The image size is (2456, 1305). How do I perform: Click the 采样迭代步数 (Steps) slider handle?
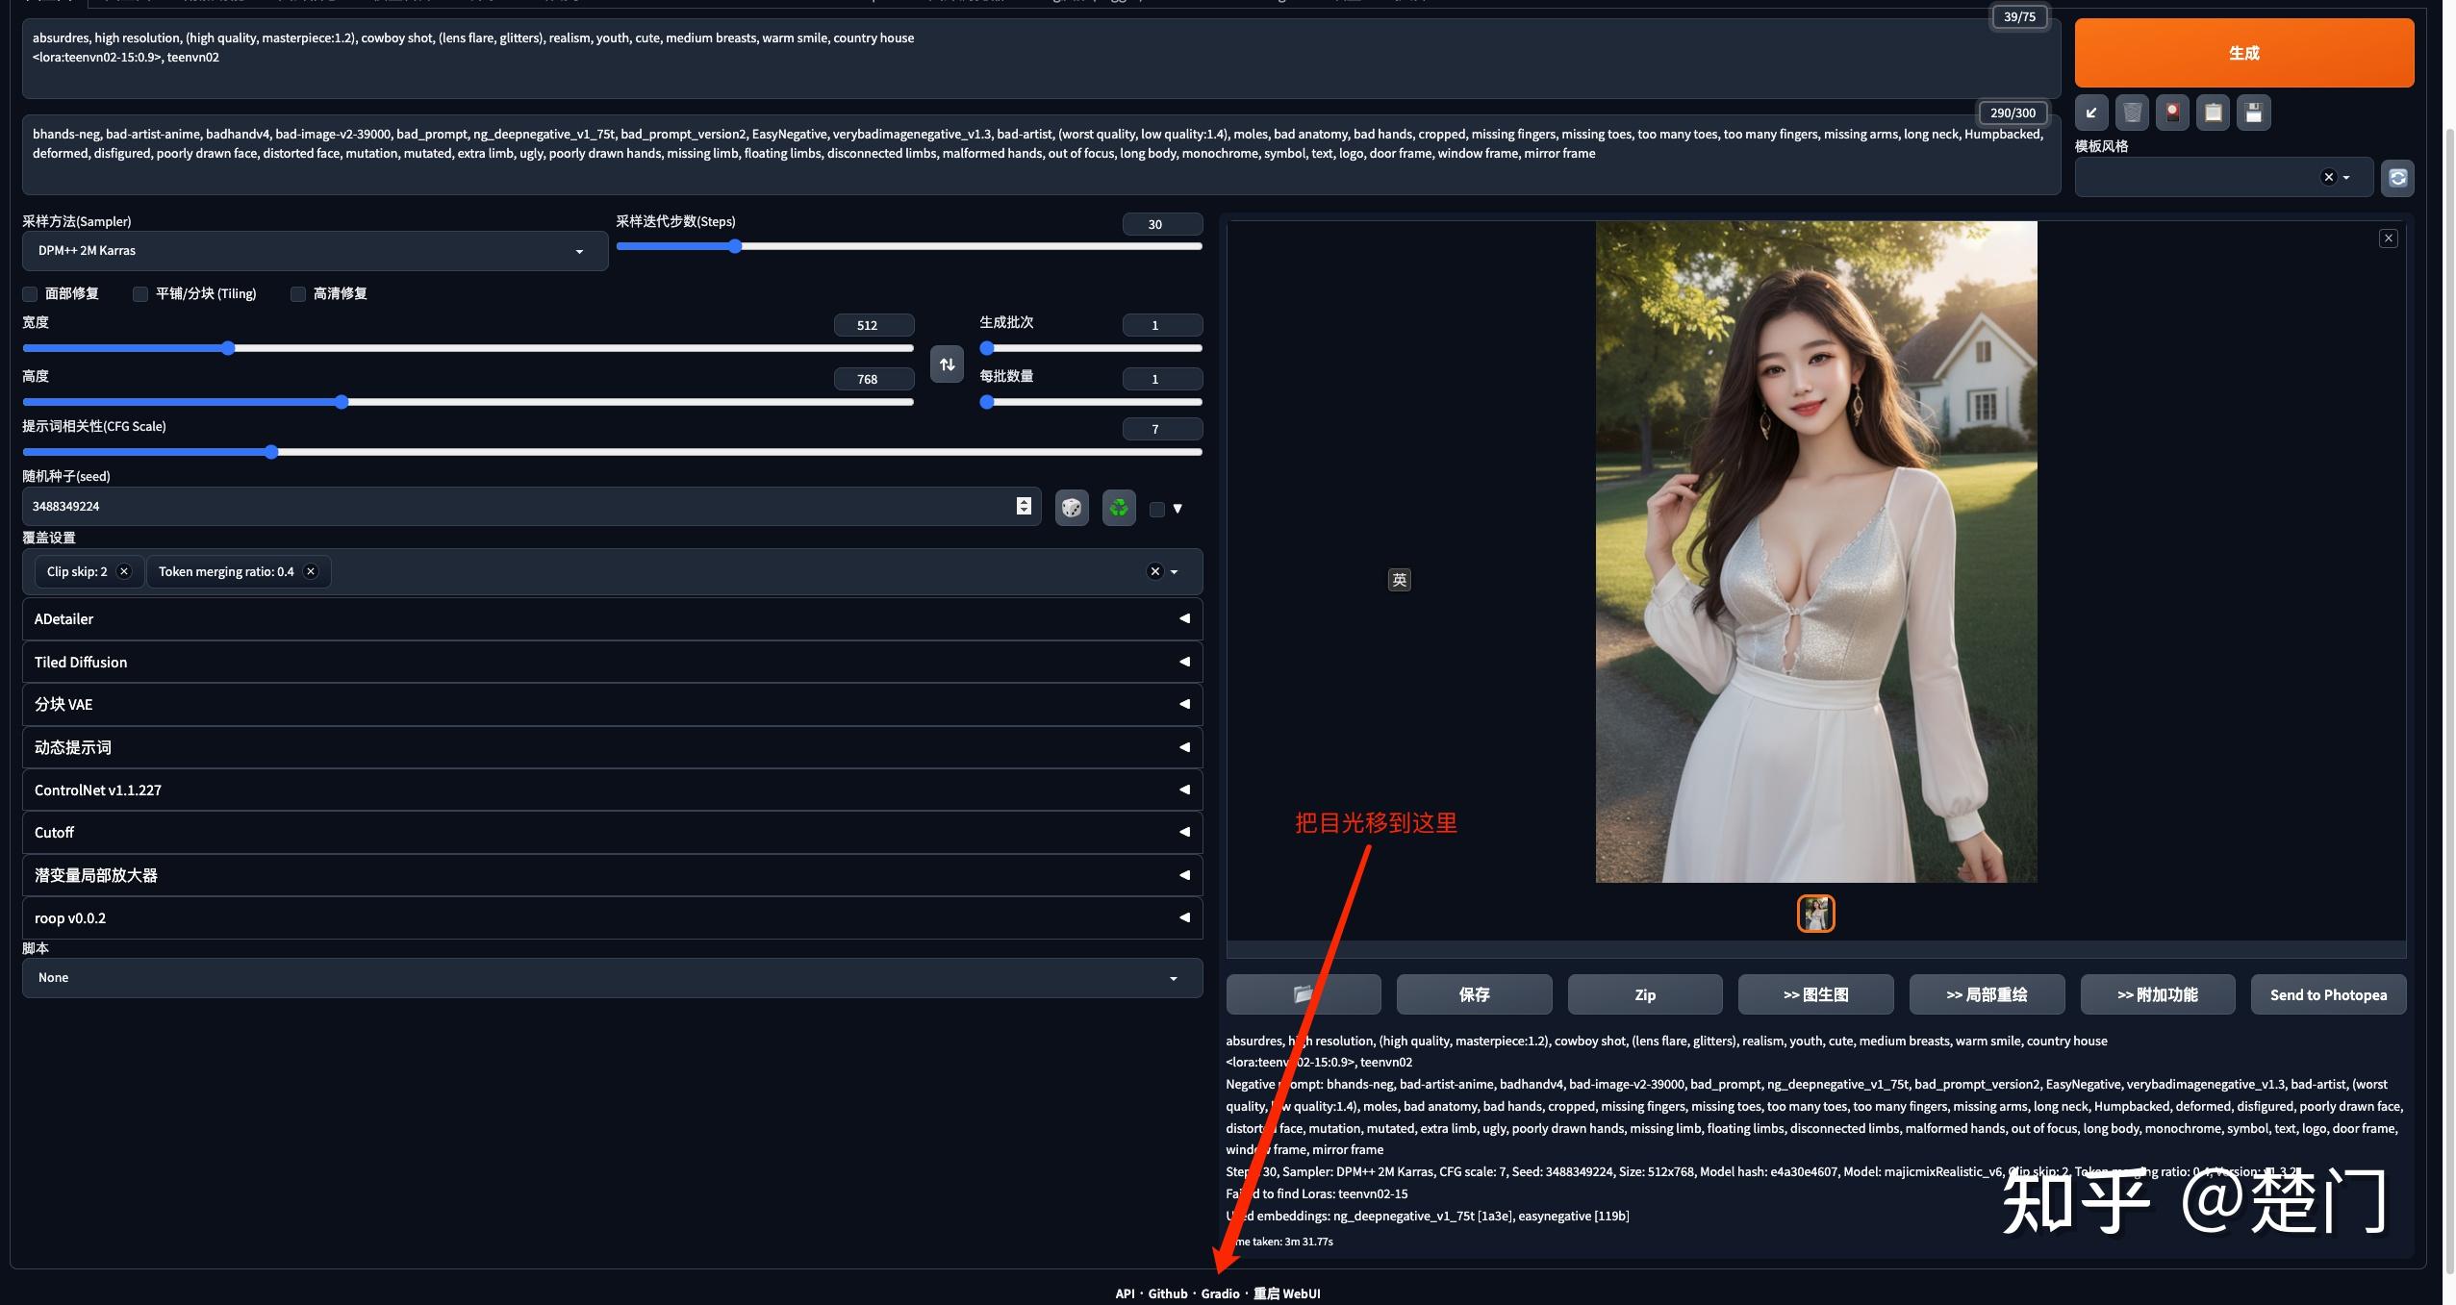[x=735, y=246]
